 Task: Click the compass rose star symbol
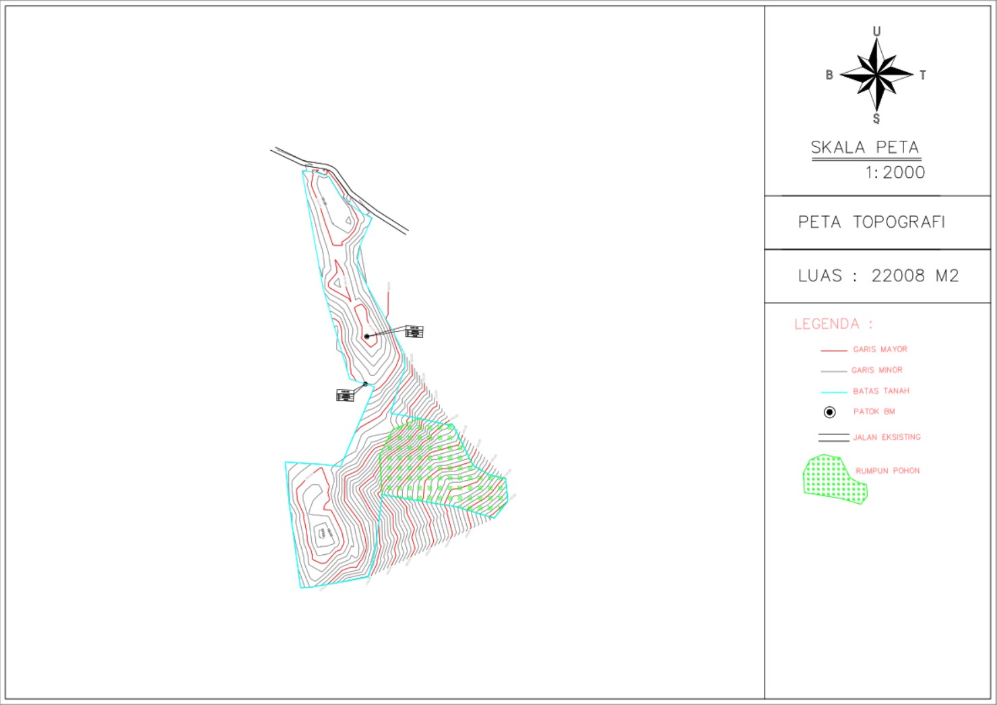click(x=876, y=74)
